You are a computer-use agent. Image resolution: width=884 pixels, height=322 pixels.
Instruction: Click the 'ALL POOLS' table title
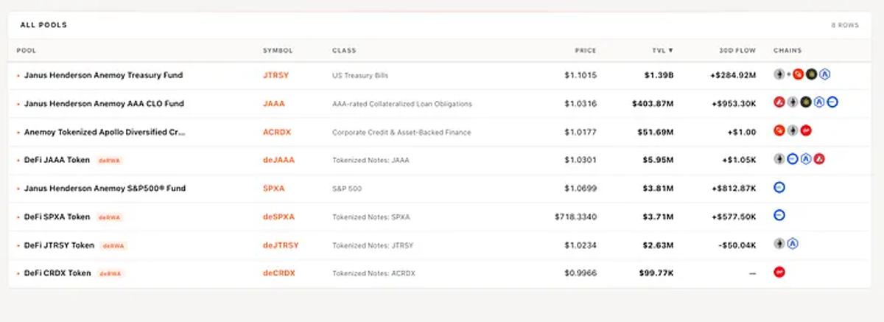click(43, 25)
